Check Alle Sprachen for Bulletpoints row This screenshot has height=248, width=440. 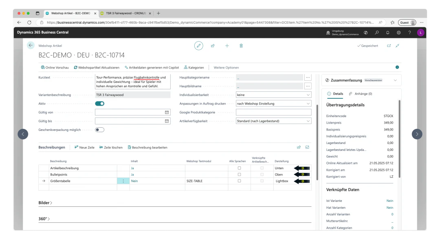240,175
